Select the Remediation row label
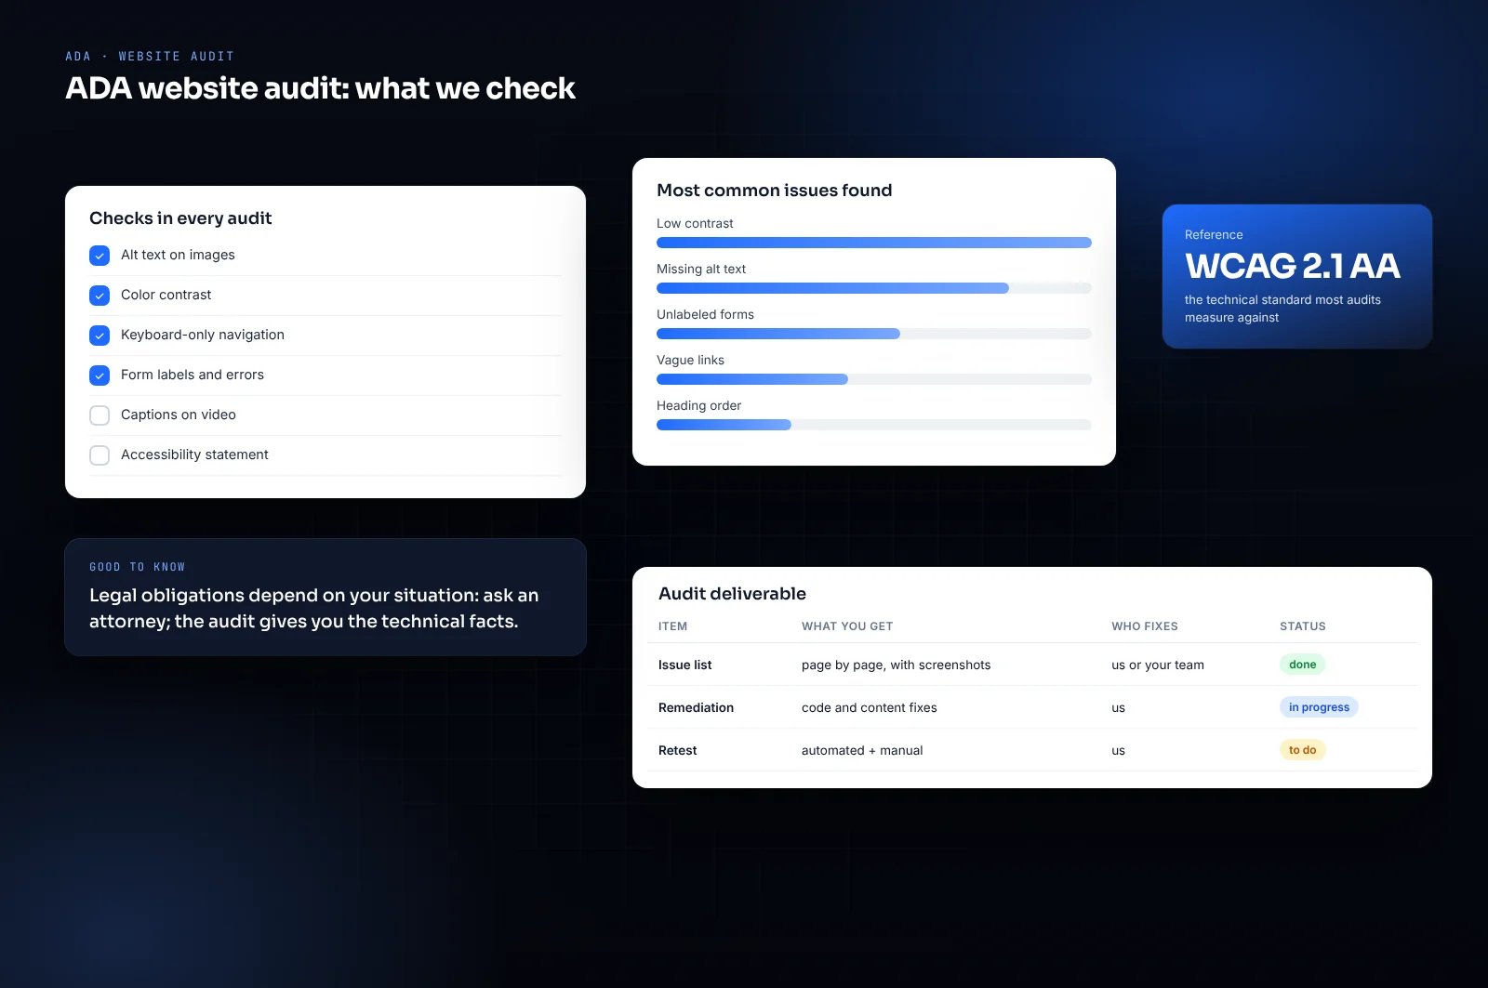 coord(696,707)
